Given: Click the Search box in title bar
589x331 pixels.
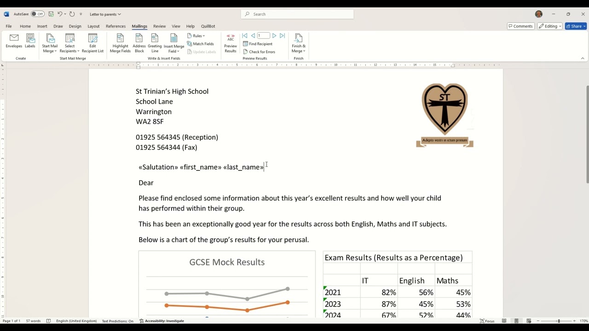Looking at the screenshot, I should click(x=297, y=14).
